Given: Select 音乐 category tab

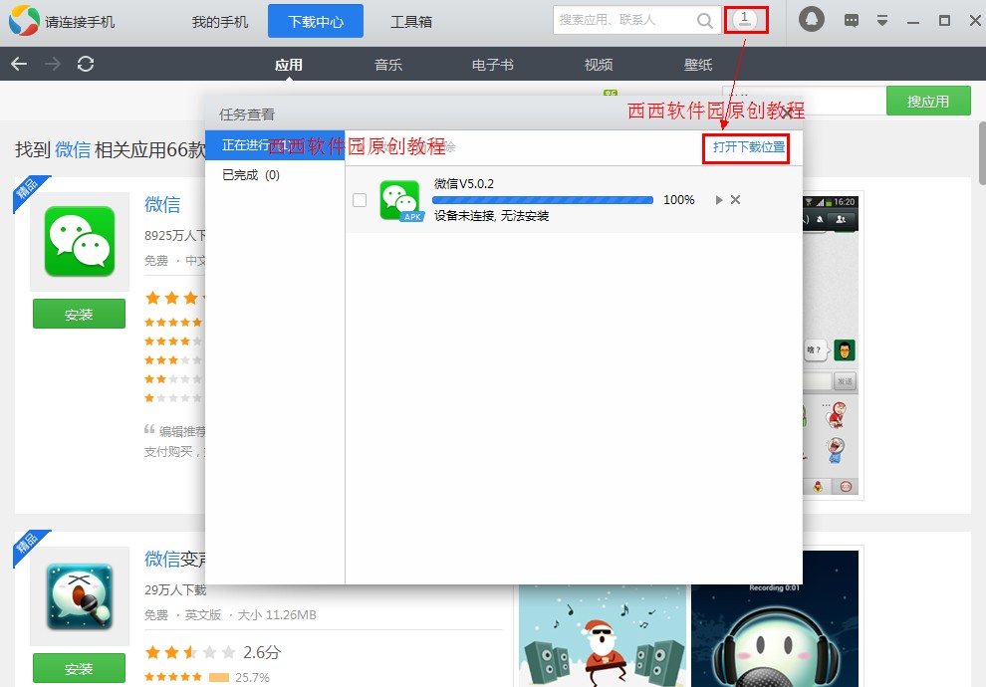Looking at the screenshot, I should 388,64.
